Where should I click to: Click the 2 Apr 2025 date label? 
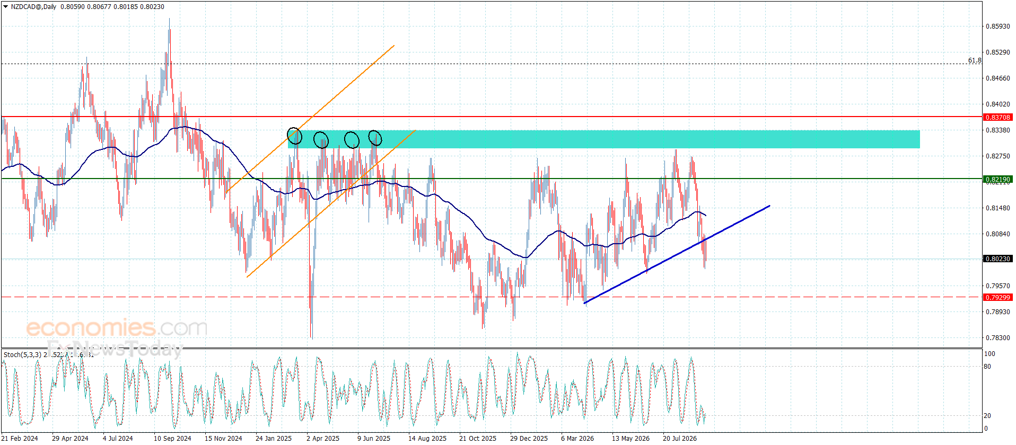click(x=323, y=438)
